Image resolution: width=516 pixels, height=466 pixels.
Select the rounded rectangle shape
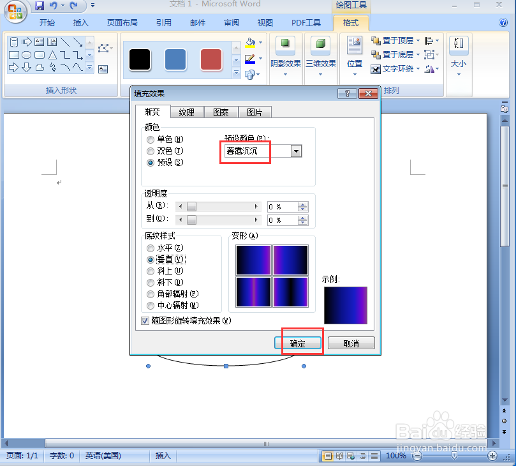click(40, 55)
